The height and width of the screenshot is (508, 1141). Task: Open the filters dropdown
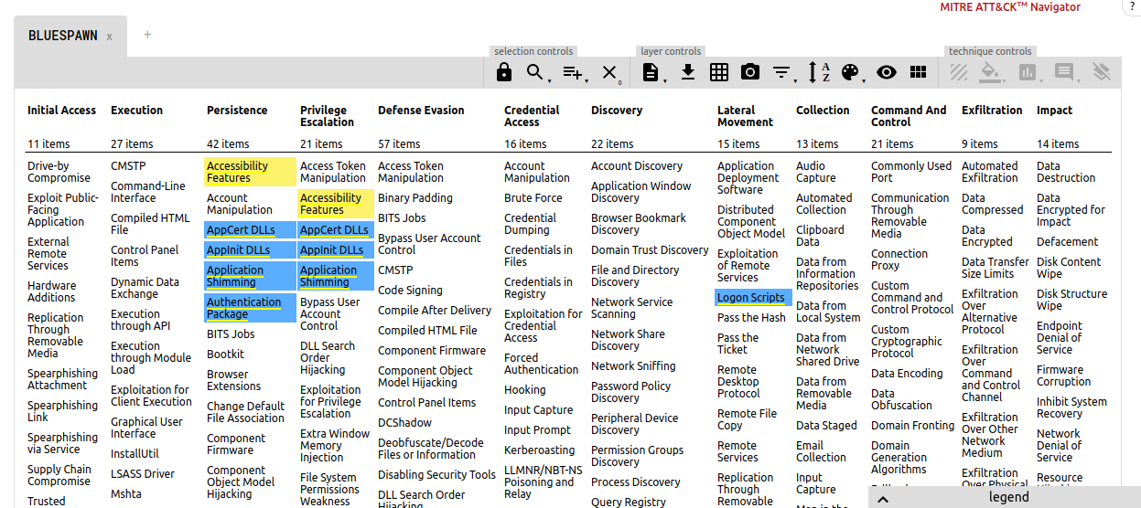pyautogui.click(x=781, y=73)
